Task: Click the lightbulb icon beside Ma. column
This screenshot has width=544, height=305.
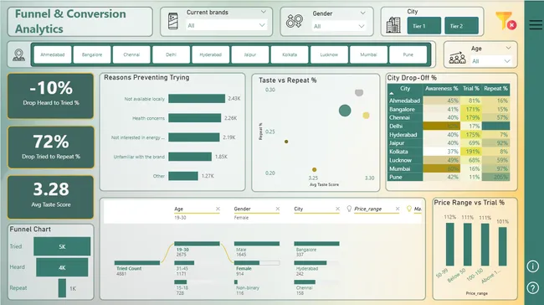Action: (x=409, y=209)
